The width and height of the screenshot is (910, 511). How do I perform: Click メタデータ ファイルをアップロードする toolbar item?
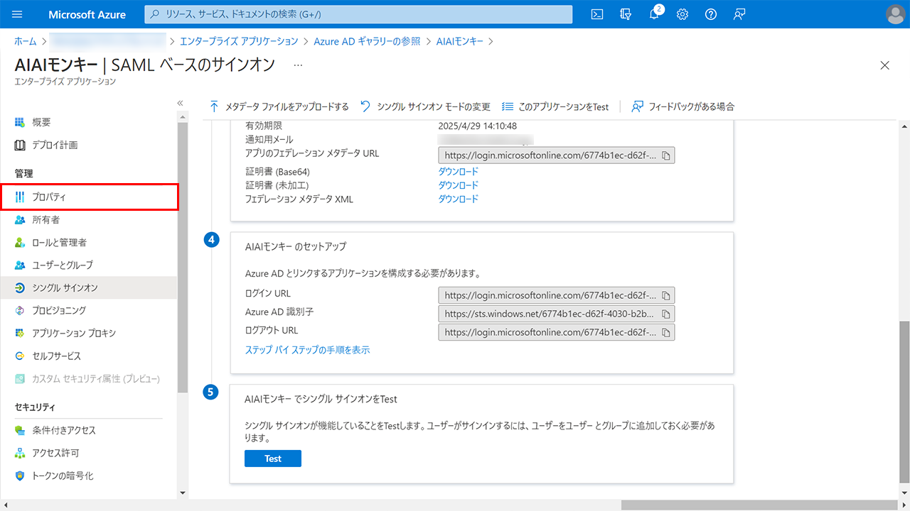[279, 106]
